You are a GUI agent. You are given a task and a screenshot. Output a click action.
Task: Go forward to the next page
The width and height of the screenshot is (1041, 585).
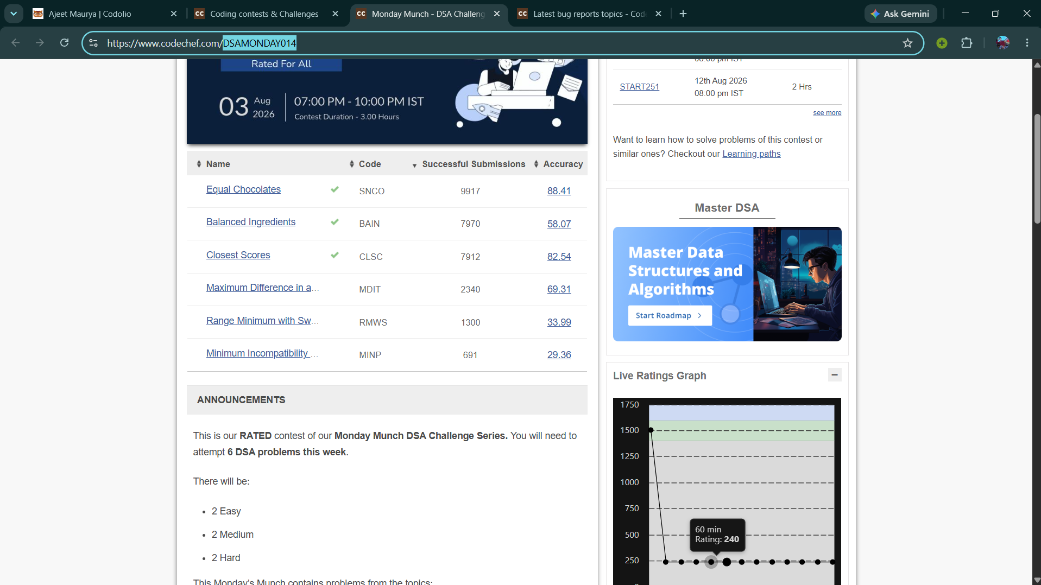point(40,43)
